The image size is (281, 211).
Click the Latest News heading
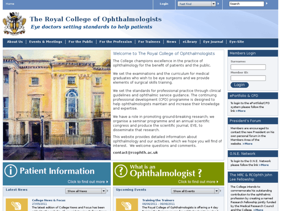[x=17, y=190]
